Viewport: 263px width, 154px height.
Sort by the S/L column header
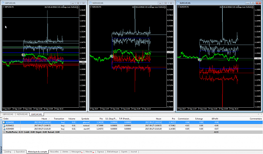pos(111,119)
